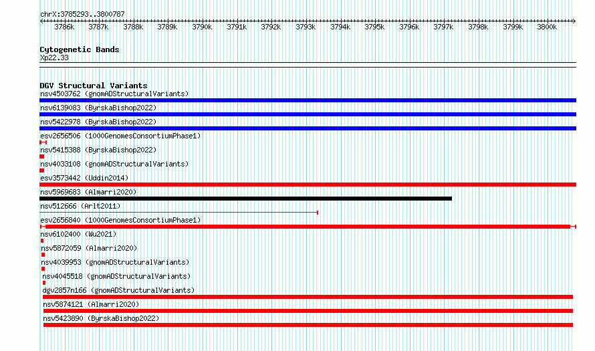
Task: Open nsv4039953 gnomAD variant label
Action: point(115,262)
